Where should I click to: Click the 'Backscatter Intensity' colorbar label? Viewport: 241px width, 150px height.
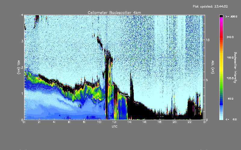point(235,67)
